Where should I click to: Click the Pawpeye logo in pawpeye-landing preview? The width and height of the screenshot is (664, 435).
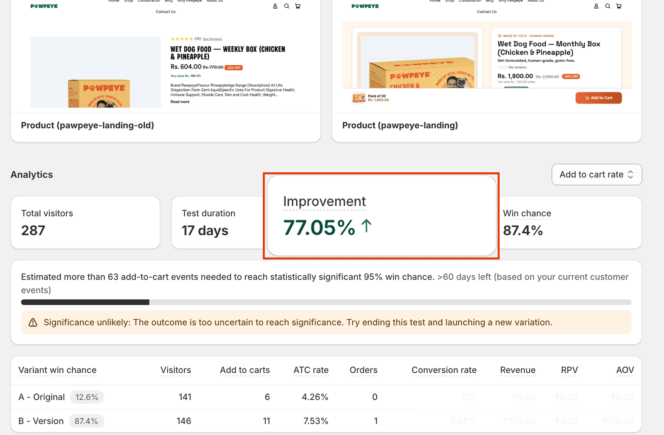[x=365, y=6]
